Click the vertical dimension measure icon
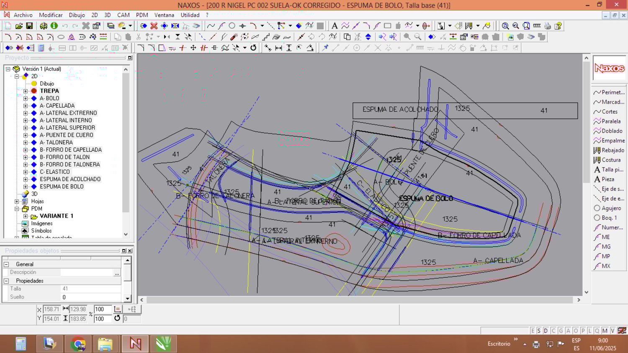 point(289,48)
